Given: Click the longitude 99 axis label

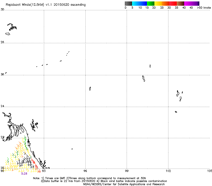Looking at the screenshot, I should point(127,171).
